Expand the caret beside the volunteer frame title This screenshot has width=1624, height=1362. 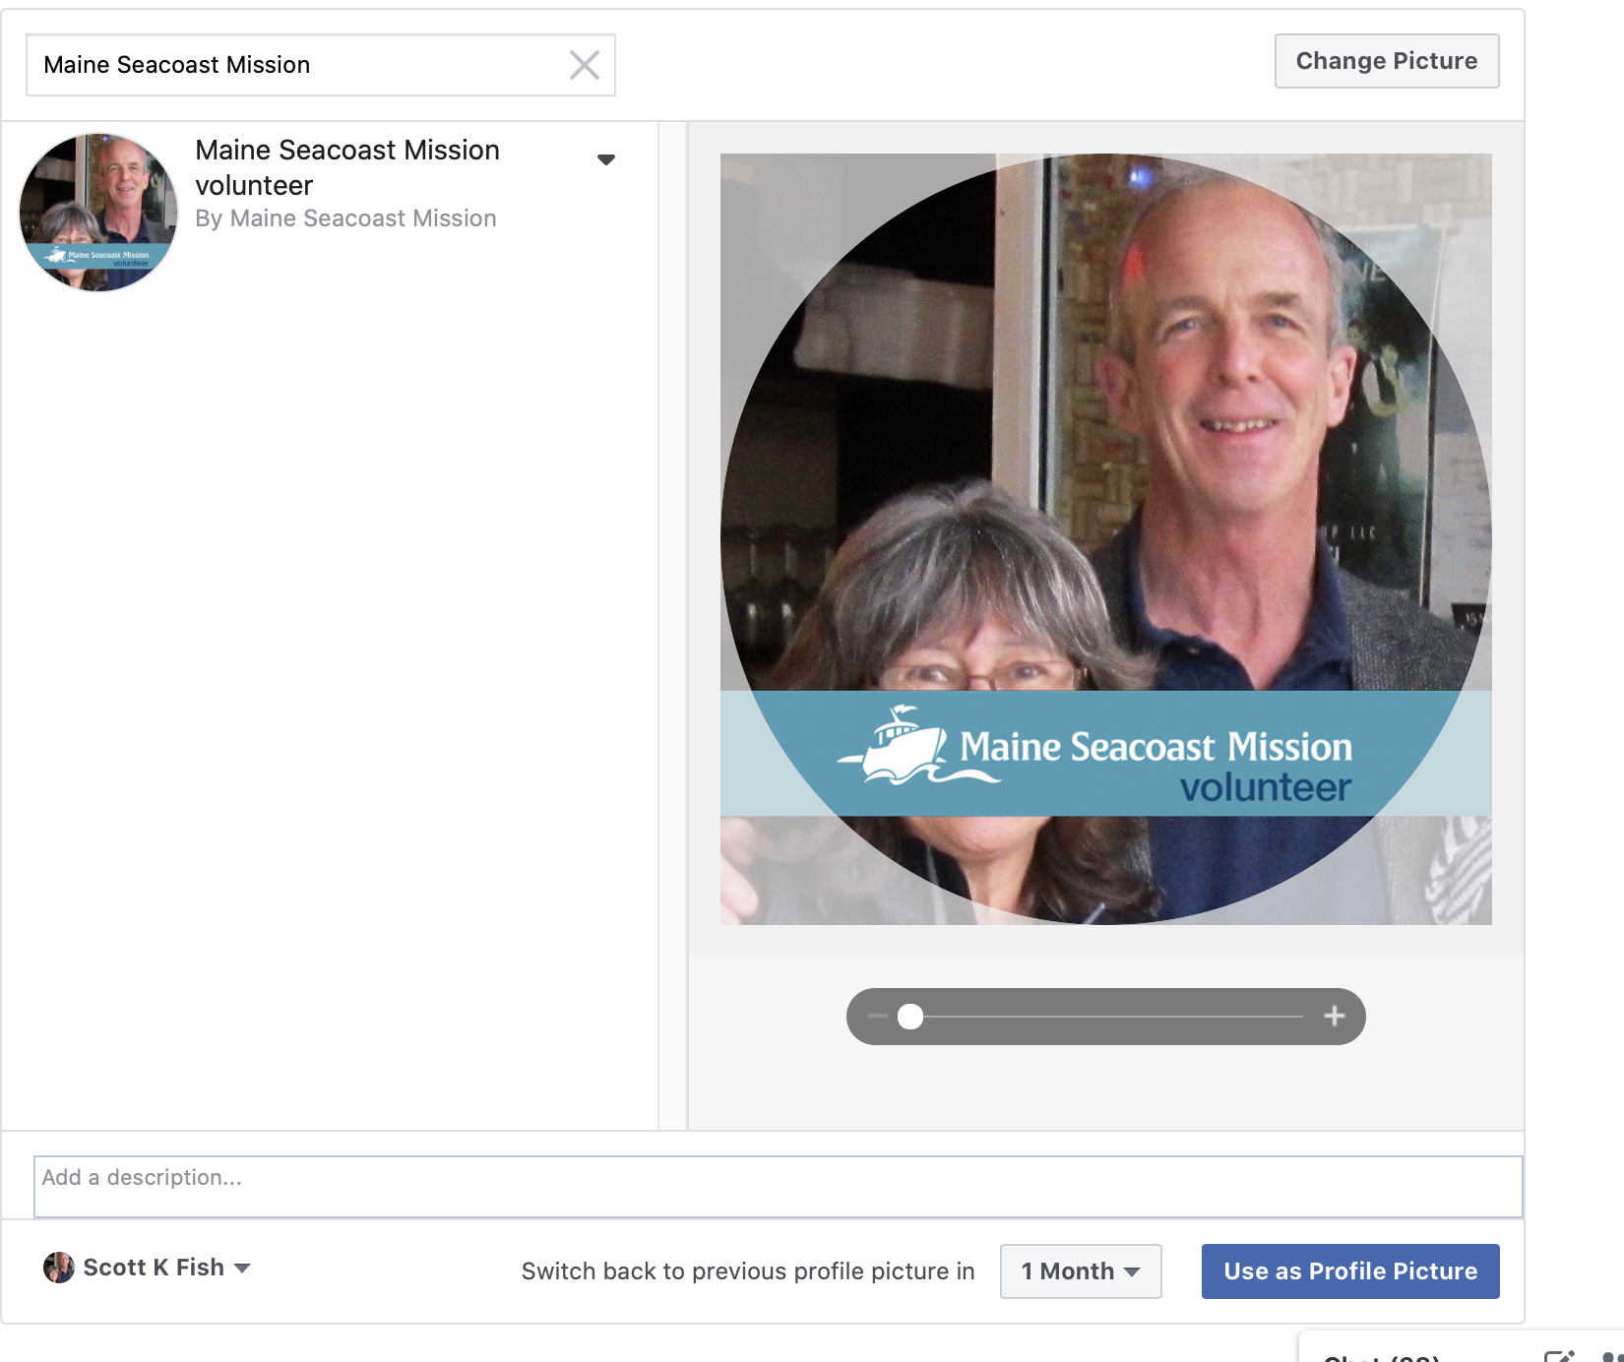[x=606, y=159]
